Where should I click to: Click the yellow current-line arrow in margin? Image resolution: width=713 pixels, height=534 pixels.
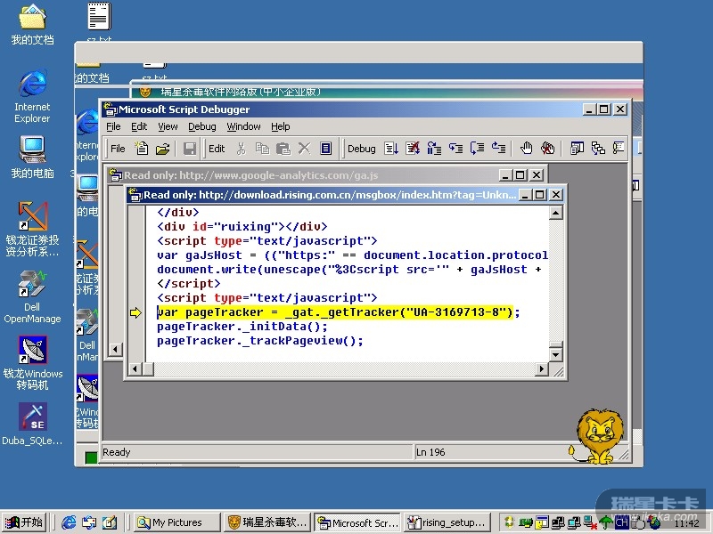tap(135, 312)
